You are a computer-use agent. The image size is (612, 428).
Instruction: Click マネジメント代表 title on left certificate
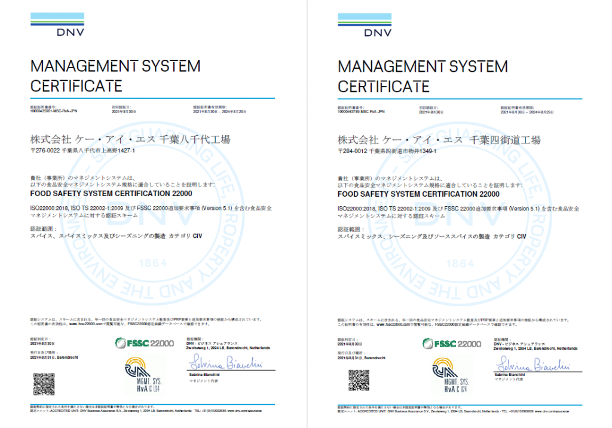point(203,381)
